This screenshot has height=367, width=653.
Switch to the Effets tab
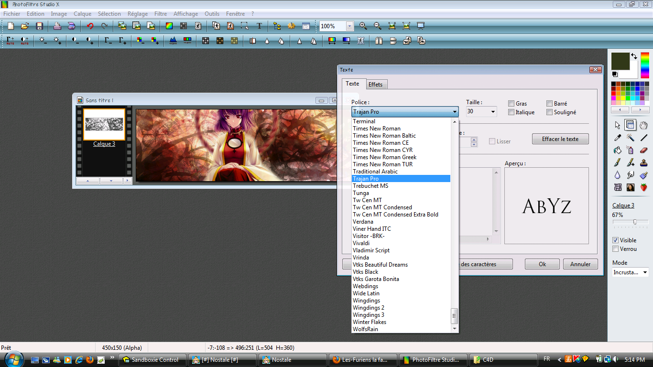[376, 85]
